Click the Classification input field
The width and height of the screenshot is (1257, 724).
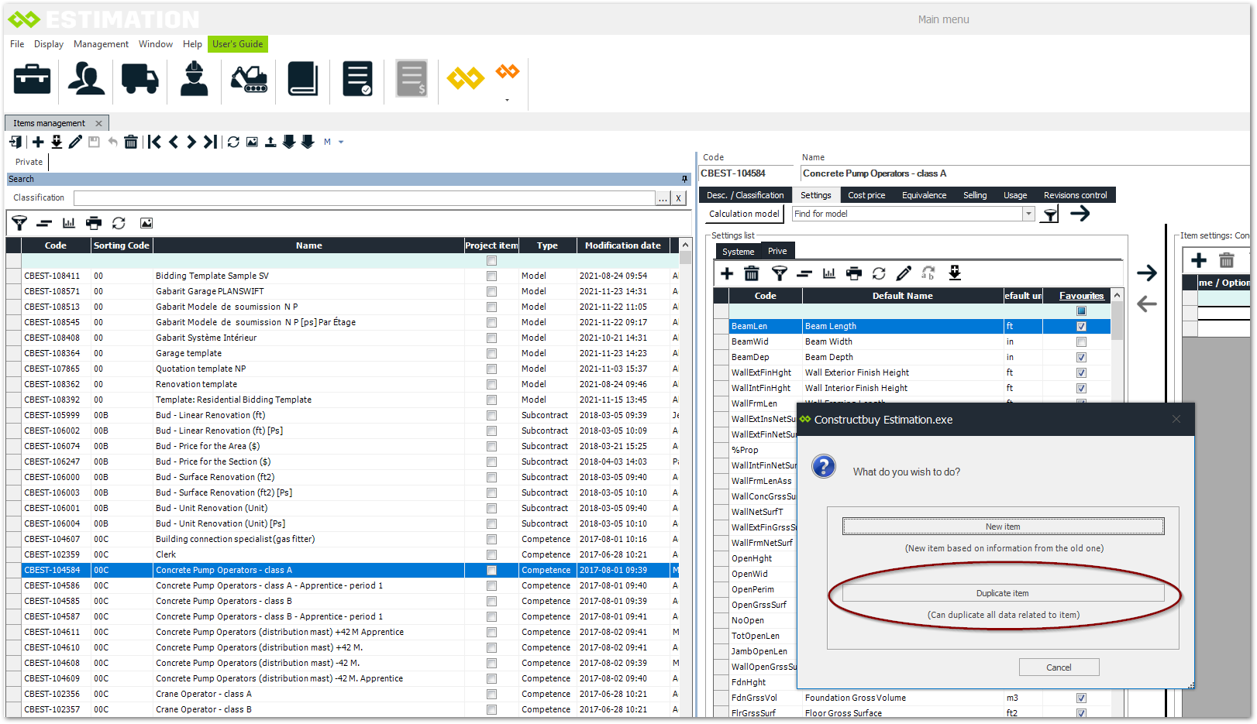tap(364, 198)
